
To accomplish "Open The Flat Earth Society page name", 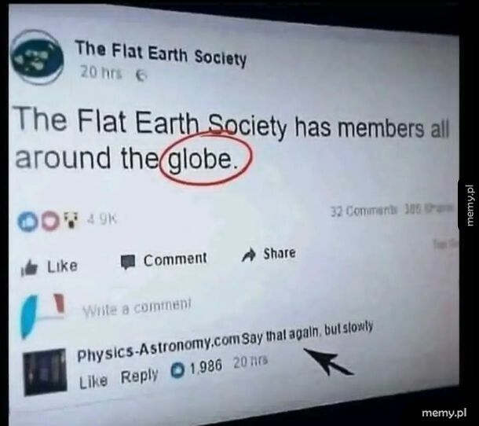I will coord(161,54).
